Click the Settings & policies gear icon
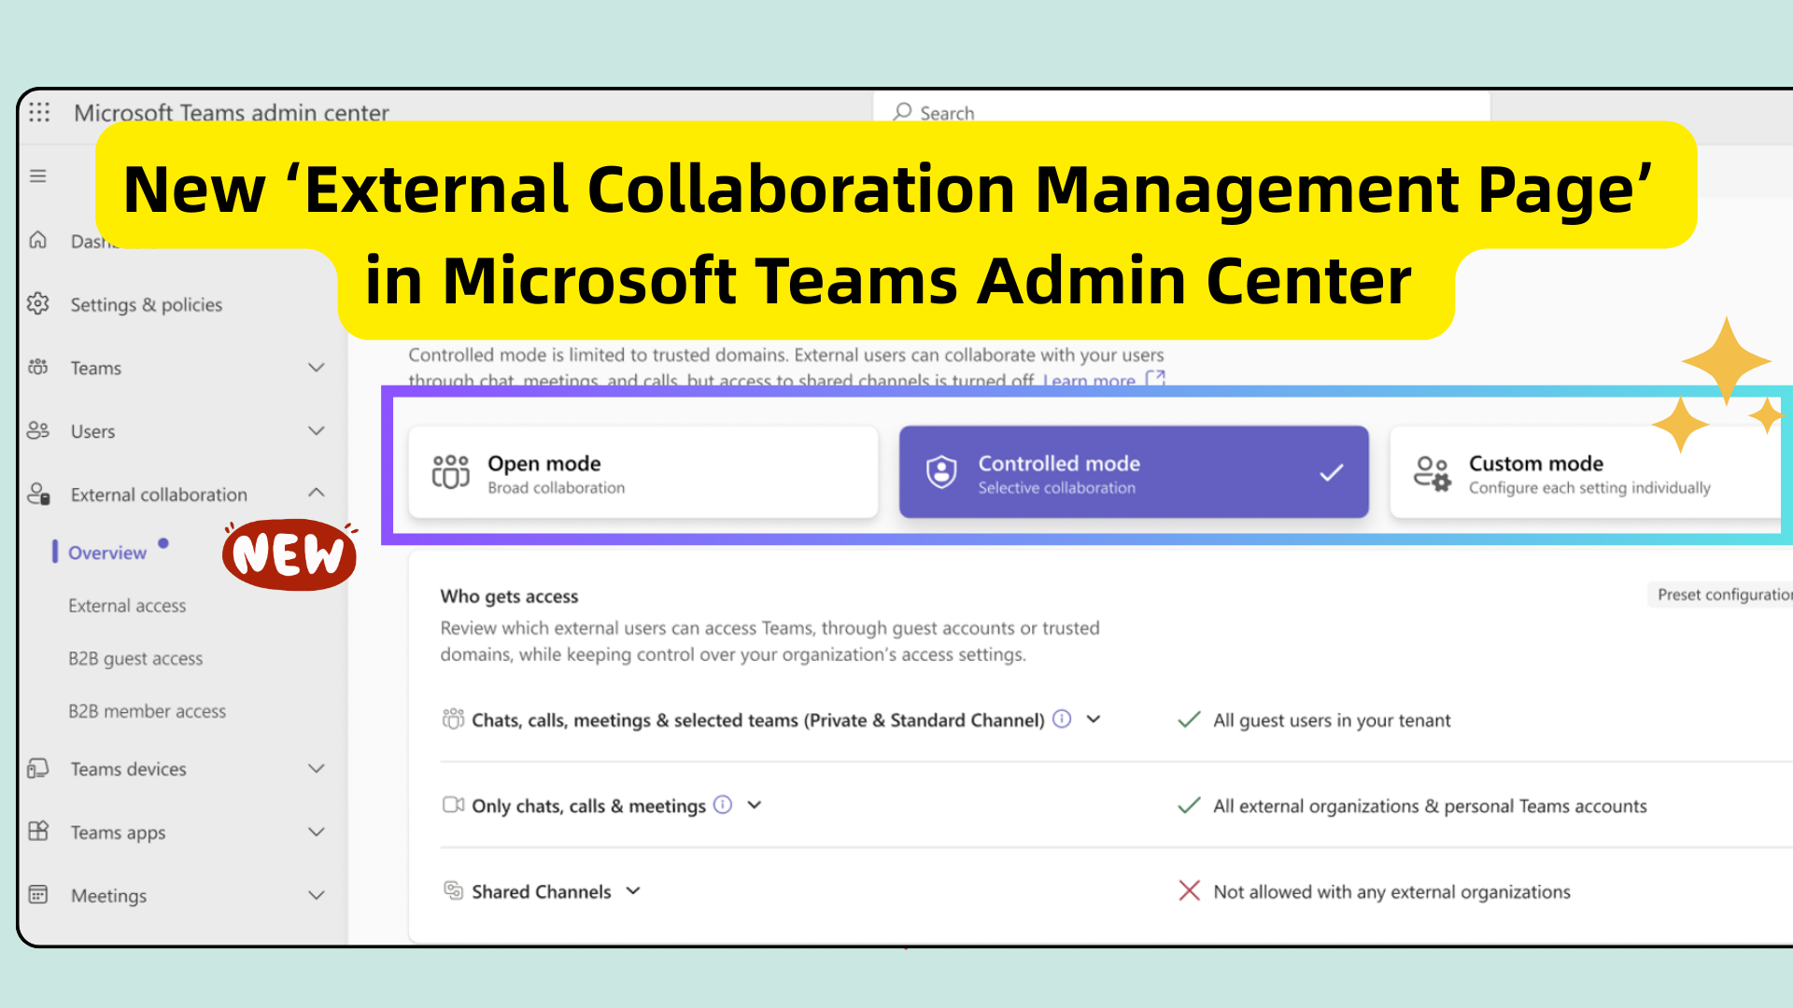 point(38,303)
